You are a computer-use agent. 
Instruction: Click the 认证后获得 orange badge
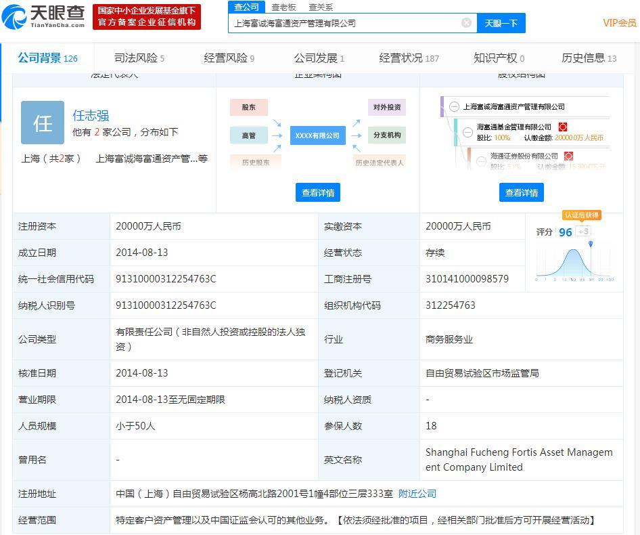(582, 215)
